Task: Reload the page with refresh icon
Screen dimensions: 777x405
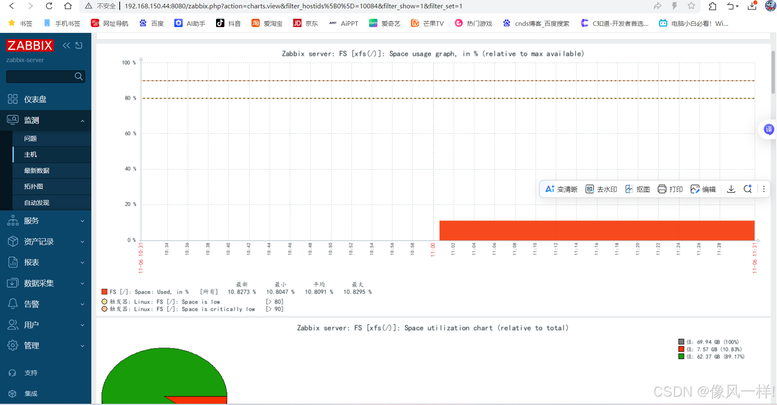Action: point(49,6)
